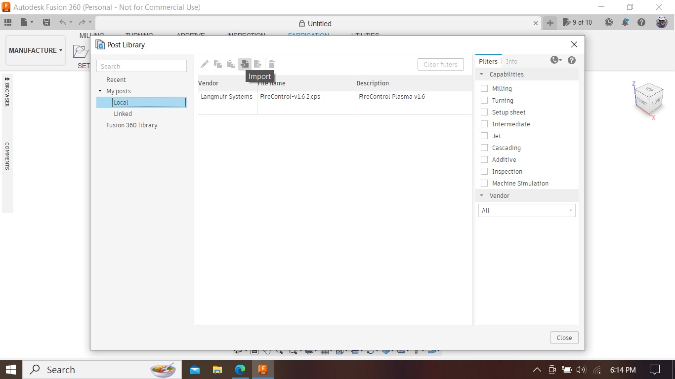Open Fusion 360 help question icon in top bar
This screenshot has height=379, width=675.
[641, 22]
